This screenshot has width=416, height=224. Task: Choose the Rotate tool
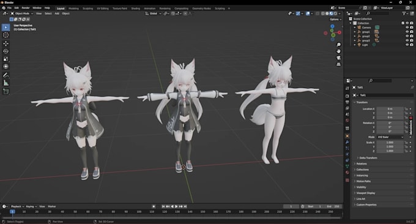(6, 51)
